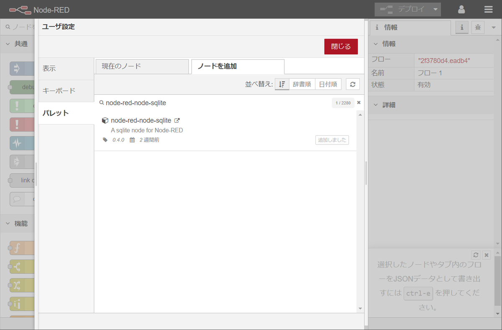Click the right sidebar resize handle
The image size is (502, 330).
click(366, 173)
